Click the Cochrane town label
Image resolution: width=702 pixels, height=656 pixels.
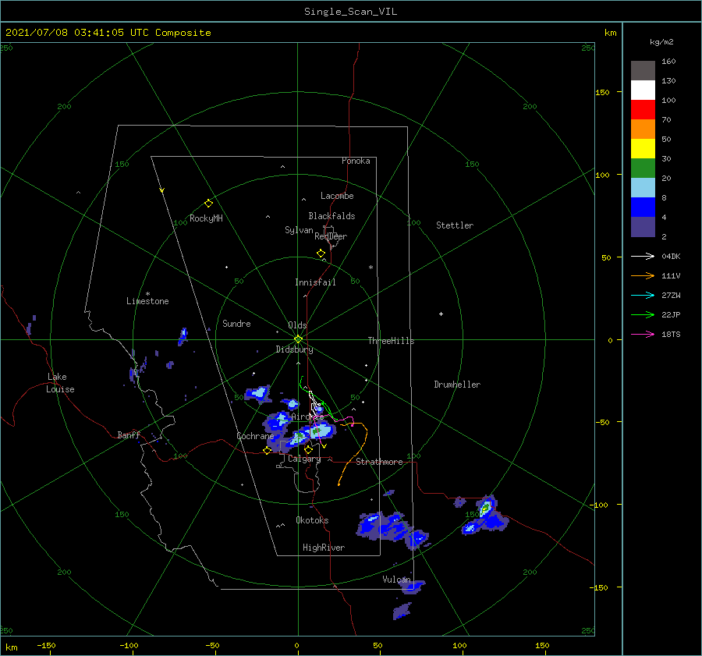click(x=255, y=436)
